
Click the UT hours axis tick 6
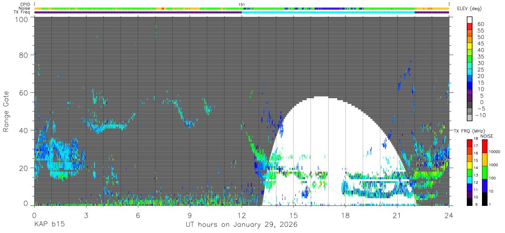click(138, 215)
